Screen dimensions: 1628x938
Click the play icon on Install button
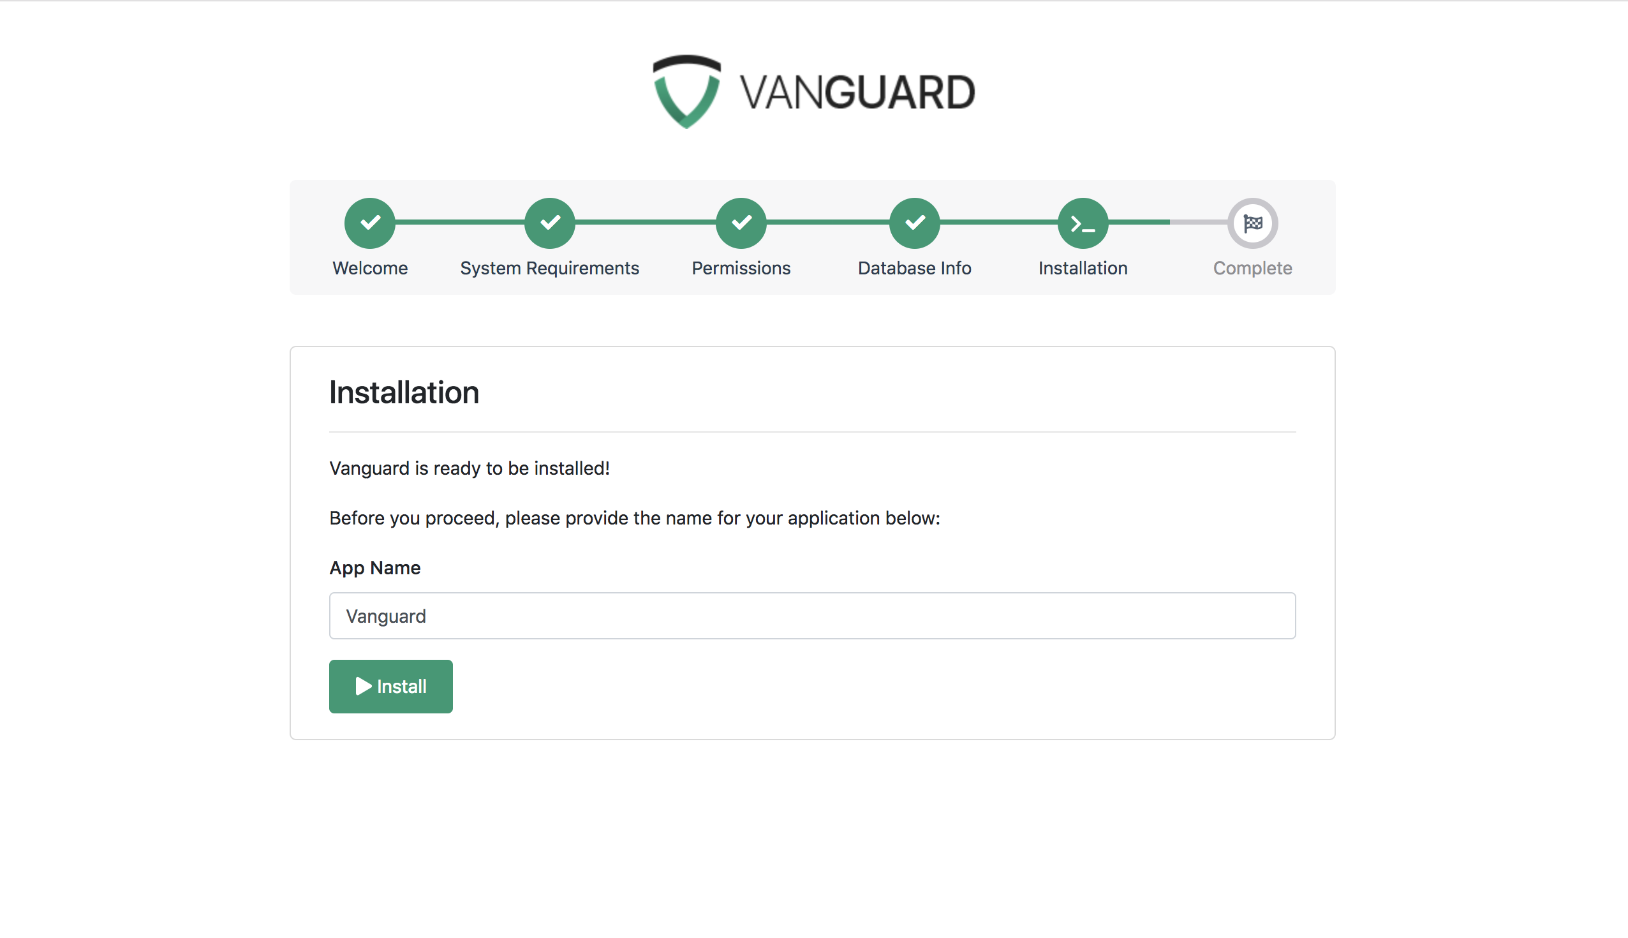pyautogui.click(x=362, y=685)
